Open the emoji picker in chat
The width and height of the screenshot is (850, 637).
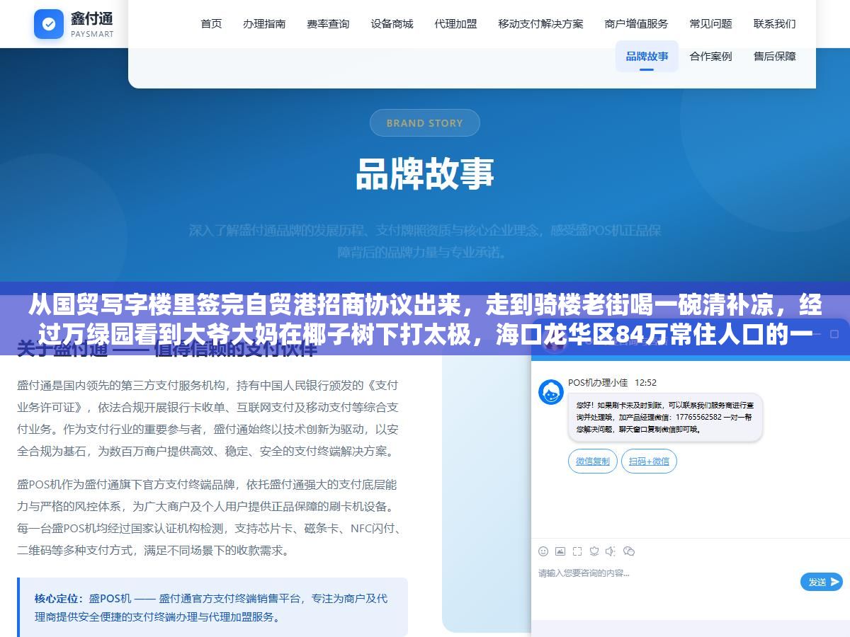pyautogui.click(x=543, y=551)
